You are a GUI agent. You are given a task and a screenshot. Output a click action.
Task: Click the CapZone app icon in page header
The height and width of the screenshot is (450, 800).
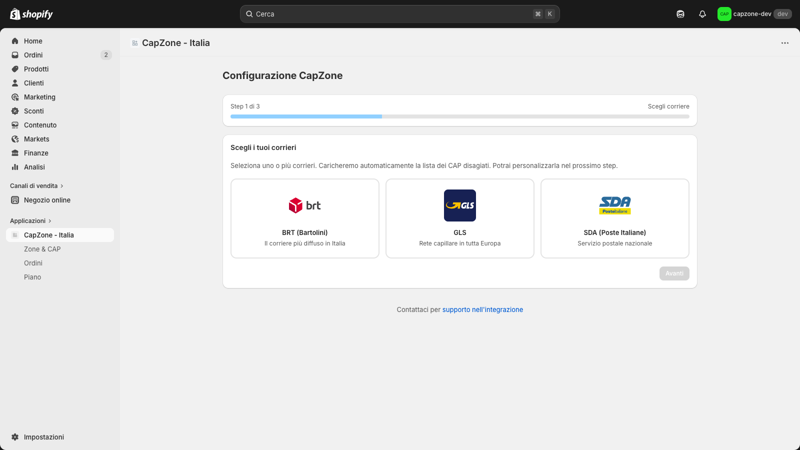[x=135, y=43]
